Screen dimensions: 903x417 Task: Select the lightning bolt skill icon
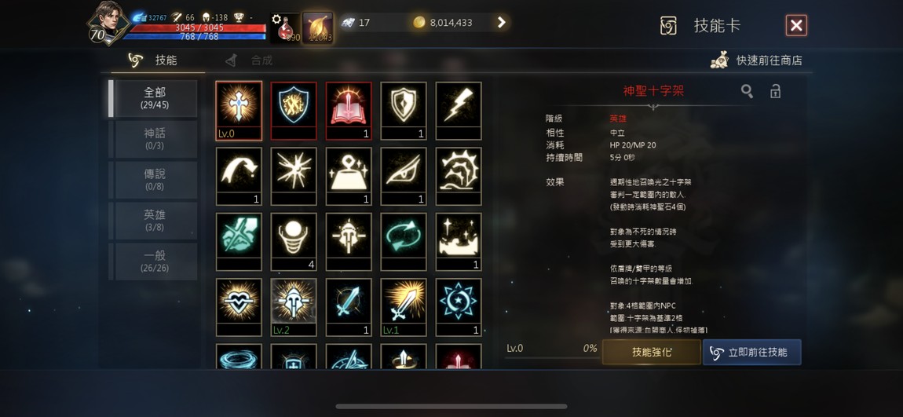click(459, 111)
